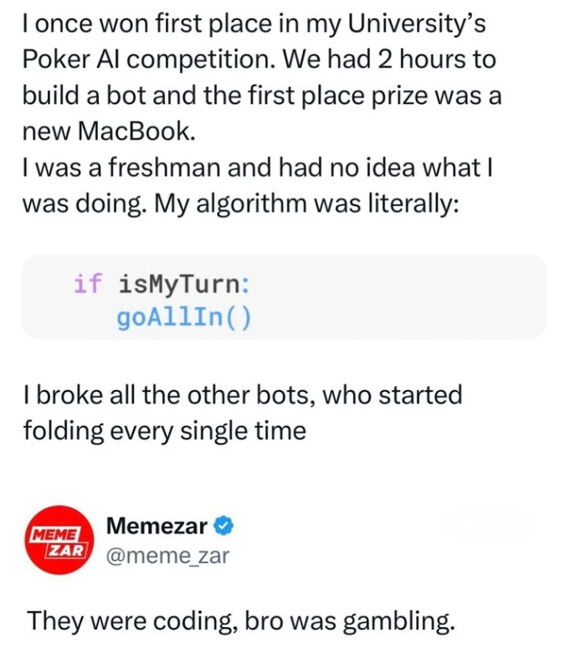This screenshot has width=565, height=648.
Task: Click the word "University's" in first line
Action: point(416,24)
